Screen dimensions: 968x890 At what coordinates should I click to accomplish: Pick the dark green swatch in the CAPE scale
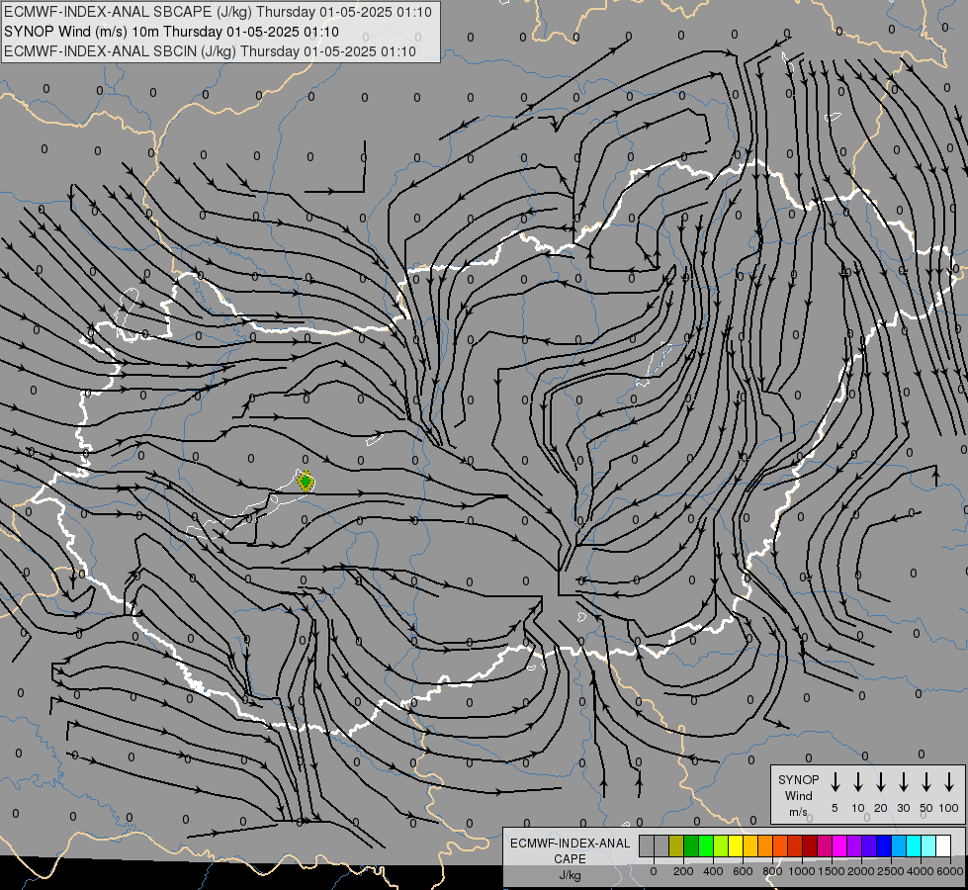pyautogui.click(x=691, y=845)
